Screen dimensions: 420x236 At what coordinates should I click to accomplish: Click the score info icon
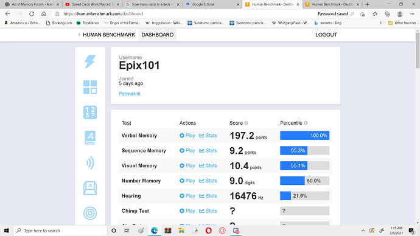pyautogui.click(x=246, y=123)
